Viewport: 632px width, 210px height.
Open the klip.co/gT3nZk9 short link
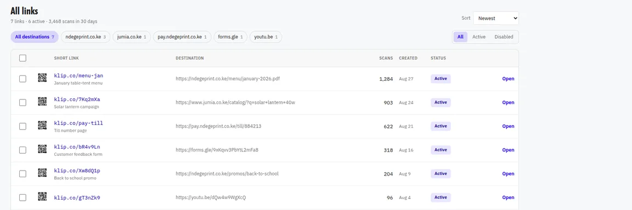(77, 197)
